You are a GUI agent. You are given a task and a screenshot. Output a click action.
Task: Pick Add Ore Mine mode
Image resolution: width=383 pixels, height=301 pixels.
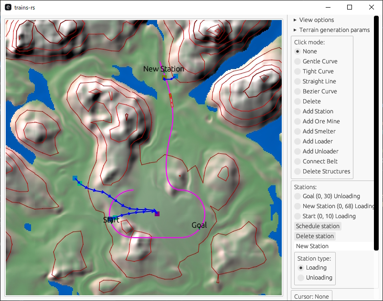[317, 121]
